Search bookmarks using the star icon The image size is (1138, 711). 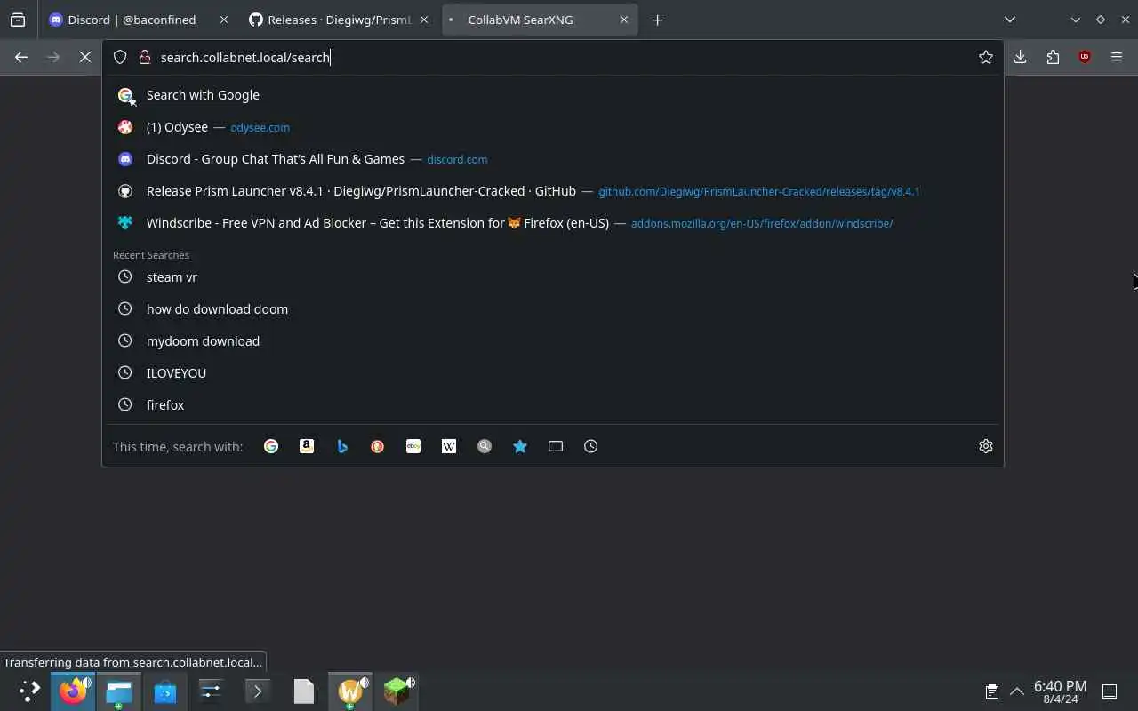click(x=520, y=446)
